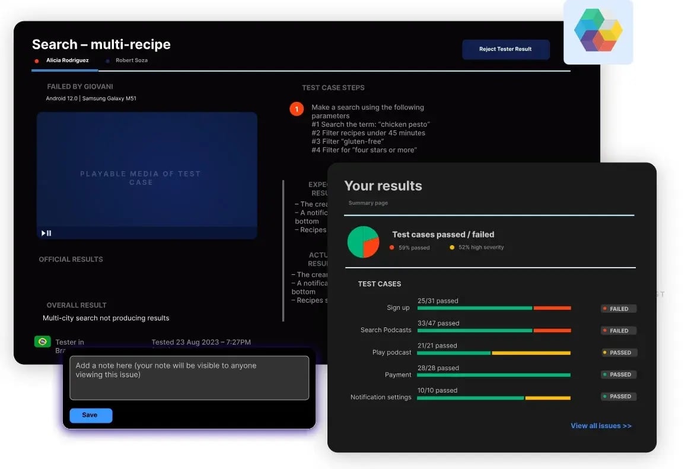Image resolution: width=691 pixels, height=469 pixels.
Task: Click the PASSED badge for Notification settings
Action: (x=618, y=396)
